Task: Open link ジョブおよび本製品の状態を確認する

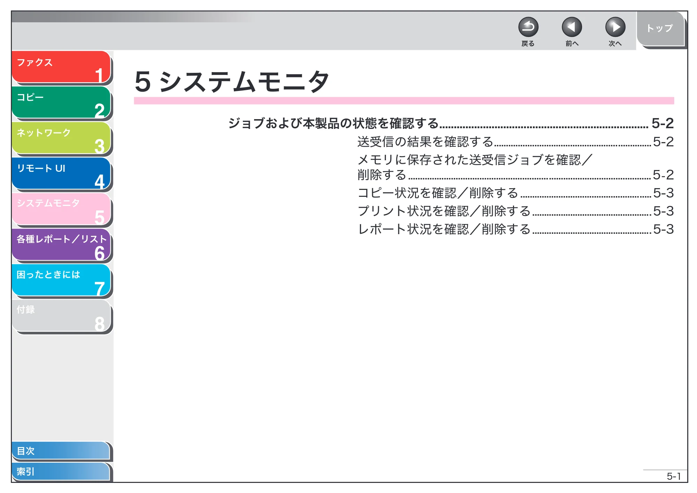Action: (451, 123)
